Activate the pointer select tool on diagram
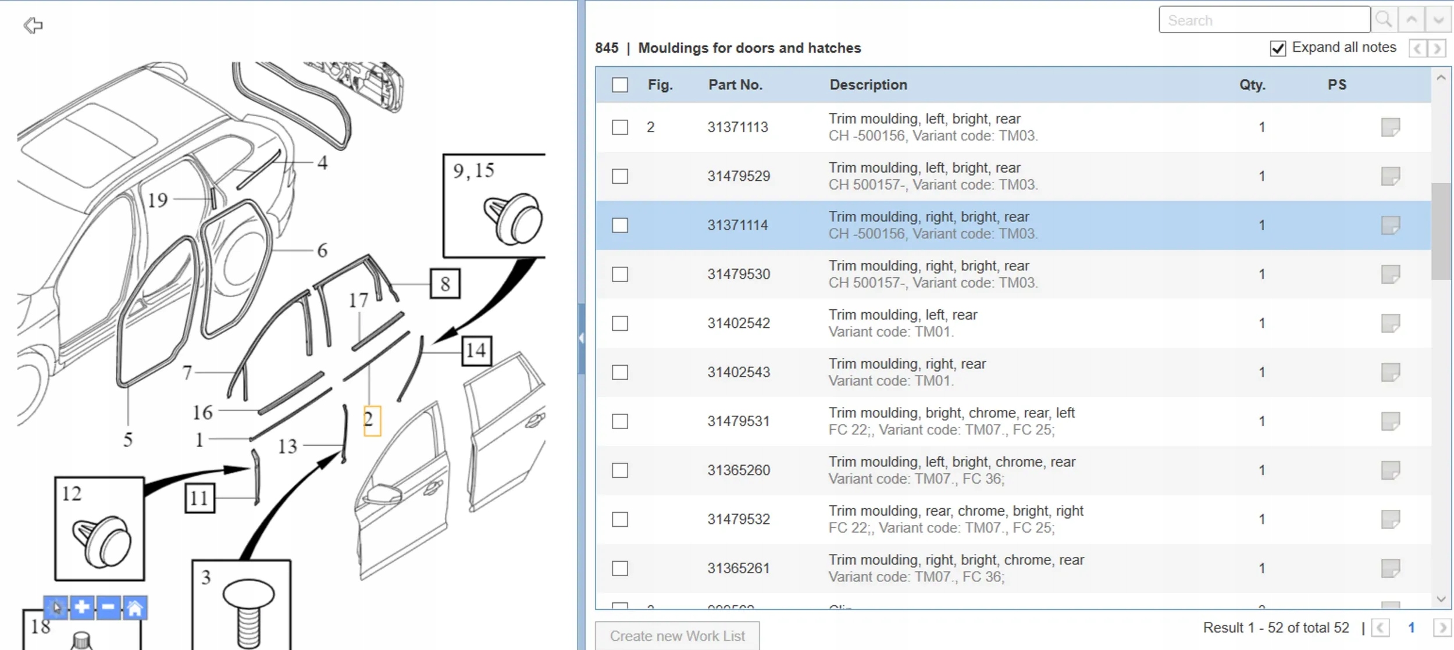 [56, 608]
